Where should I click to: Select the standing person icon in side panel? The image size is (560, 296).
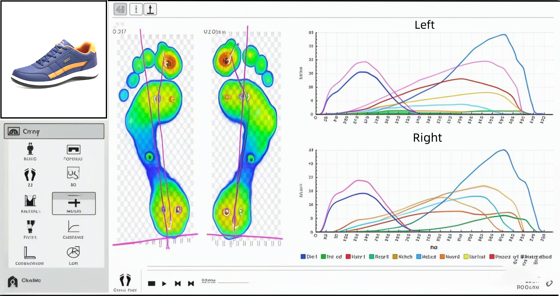31,149
